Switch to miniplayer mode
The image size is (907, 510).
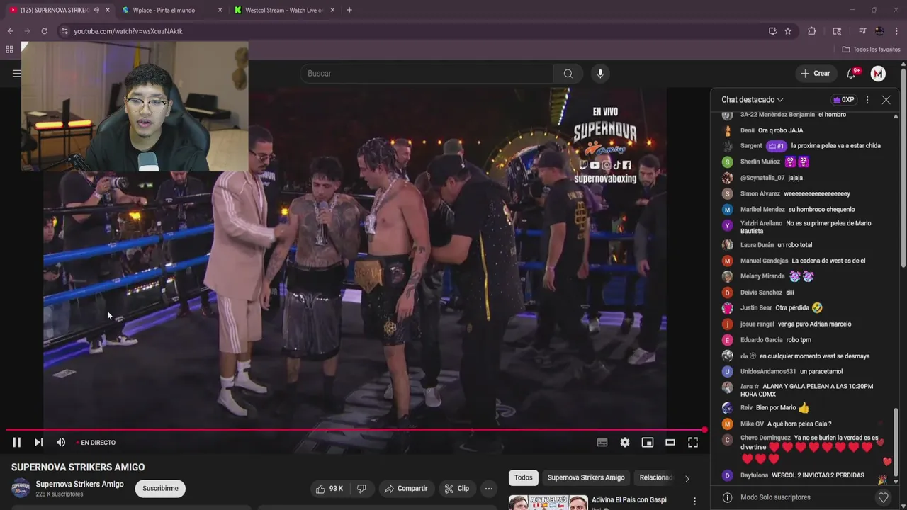648,443
